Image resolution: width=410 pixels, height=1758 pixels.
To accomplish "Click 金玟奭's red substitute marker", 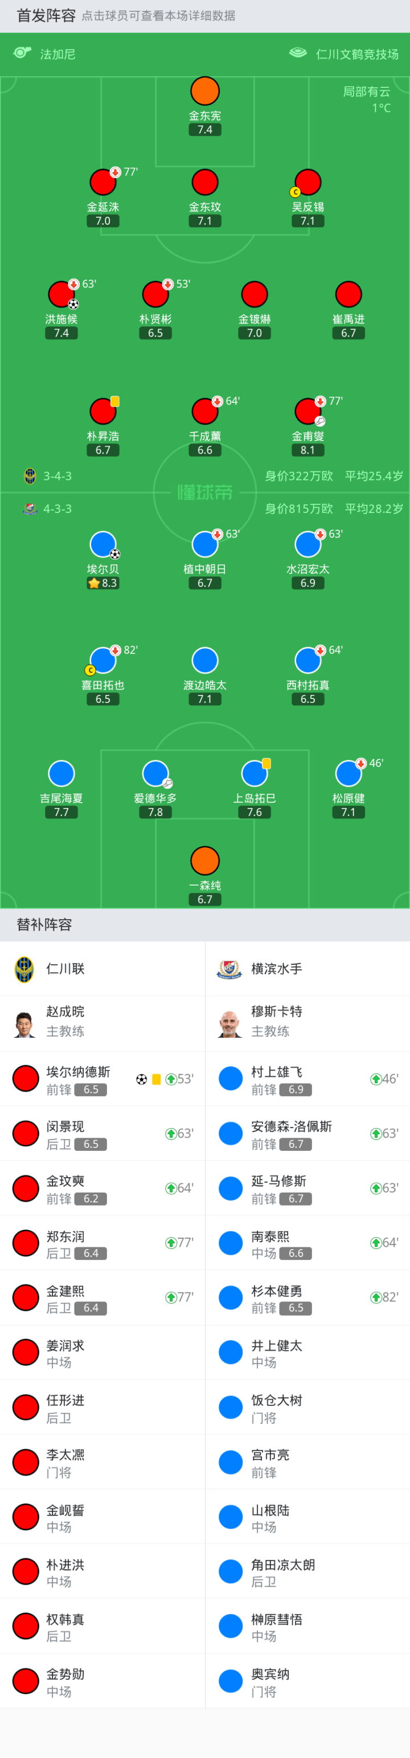I will click(26, 1188).
